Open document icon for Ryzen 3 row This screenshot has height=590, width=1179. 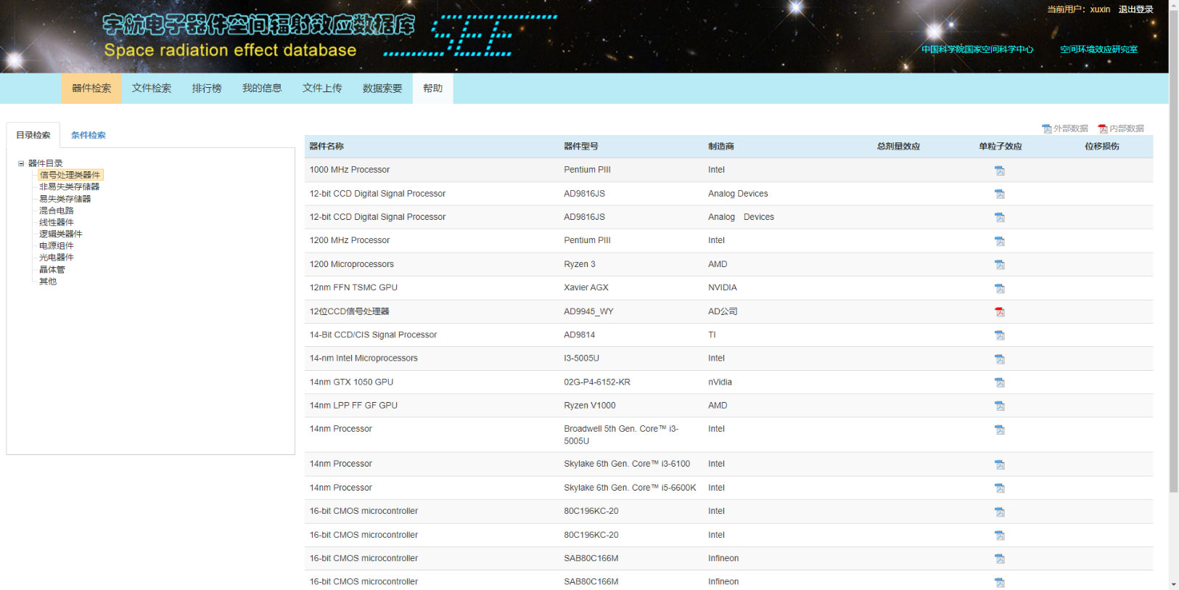(999, 265)
